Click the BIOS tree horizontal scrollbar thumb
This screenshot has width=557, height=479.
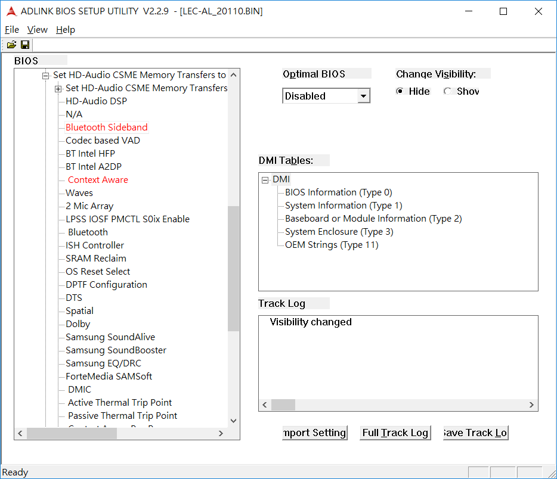click(72, 433)
